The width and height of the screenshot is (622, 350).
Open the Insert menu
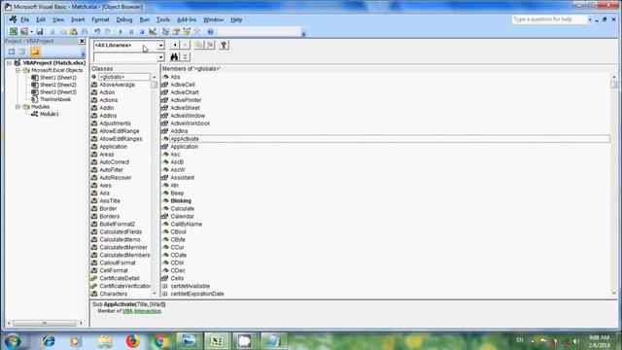click(x=78, y=19)
